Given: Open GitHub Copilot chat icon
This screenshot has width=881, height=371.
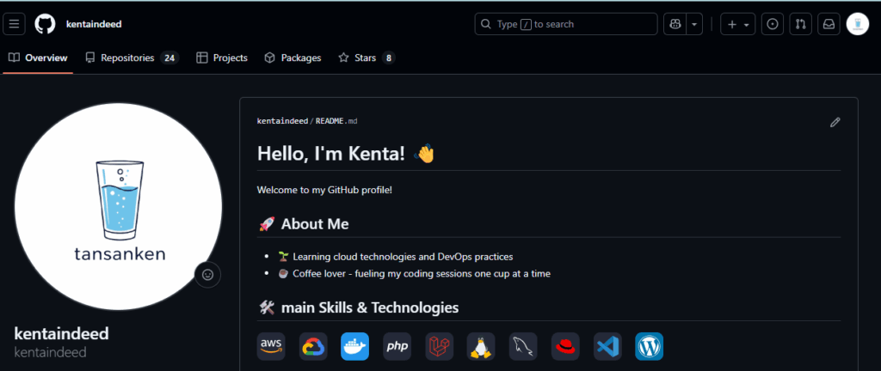Looking at the screenshot, I should [x=674, y=24].
